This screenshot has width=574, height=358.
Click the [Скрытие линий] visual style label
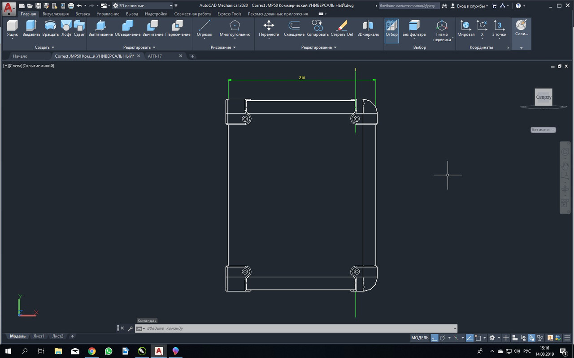[38, 66]
